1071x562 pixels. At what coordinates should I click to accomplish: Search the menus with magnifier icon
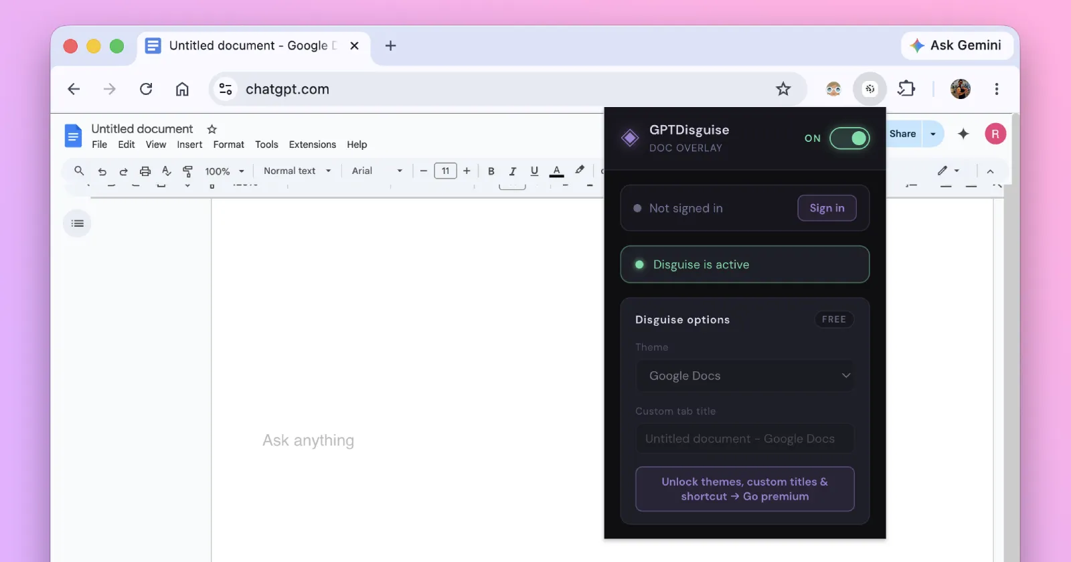point(79,171)
